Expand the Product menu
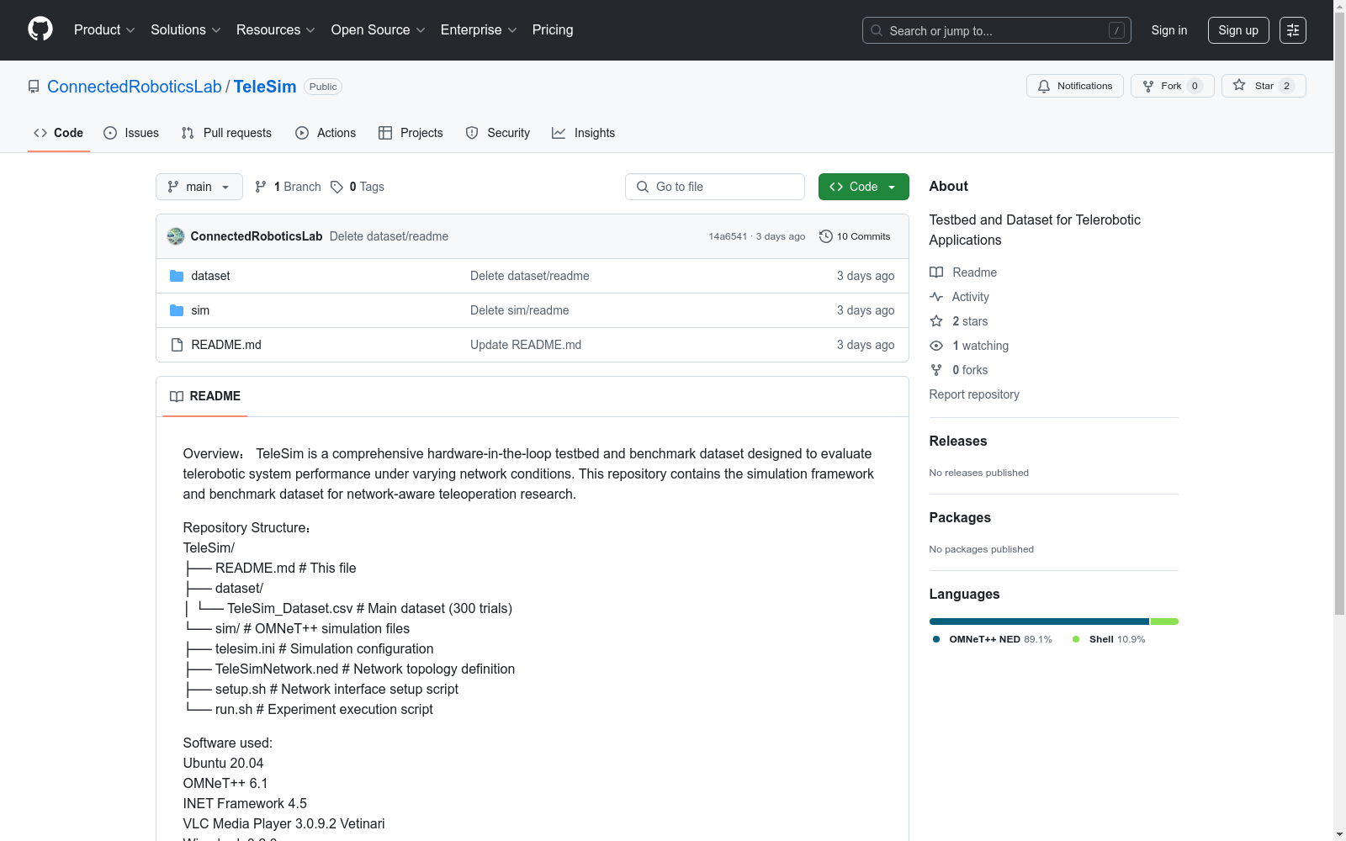 tap(104, 30)
